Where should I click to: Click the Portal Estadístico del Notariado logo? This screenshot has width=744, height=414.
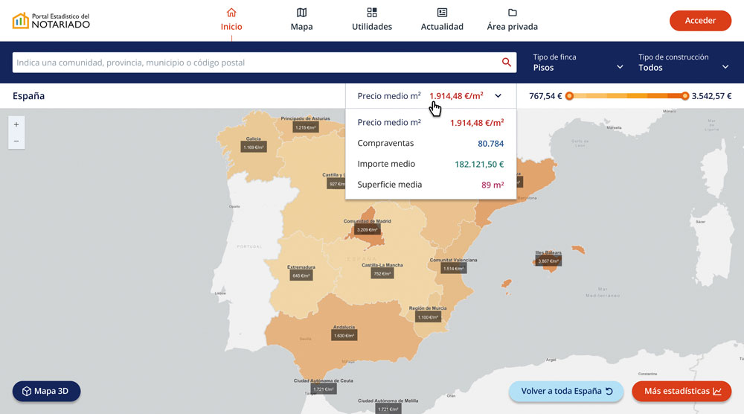pyautogui.click(x=51, y=20)
